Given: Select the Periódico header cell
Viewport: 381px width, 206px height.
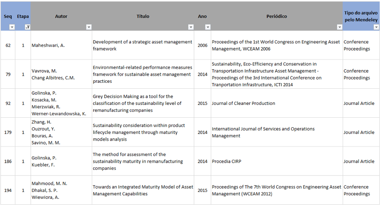Looking at the screenshot, I should [x=277, y=16].
